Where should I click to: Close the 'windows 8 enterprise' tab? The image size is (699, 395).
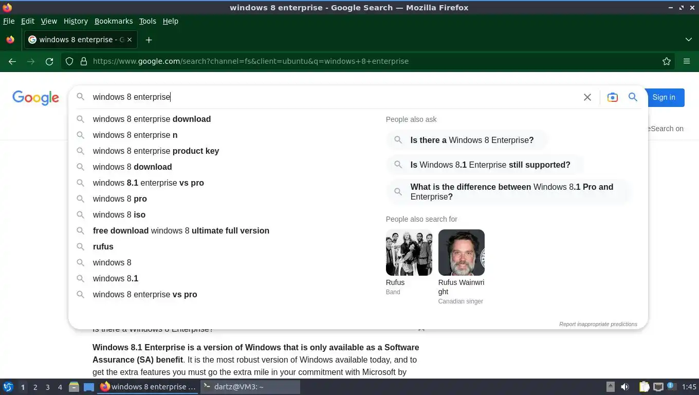click(130, 40)
